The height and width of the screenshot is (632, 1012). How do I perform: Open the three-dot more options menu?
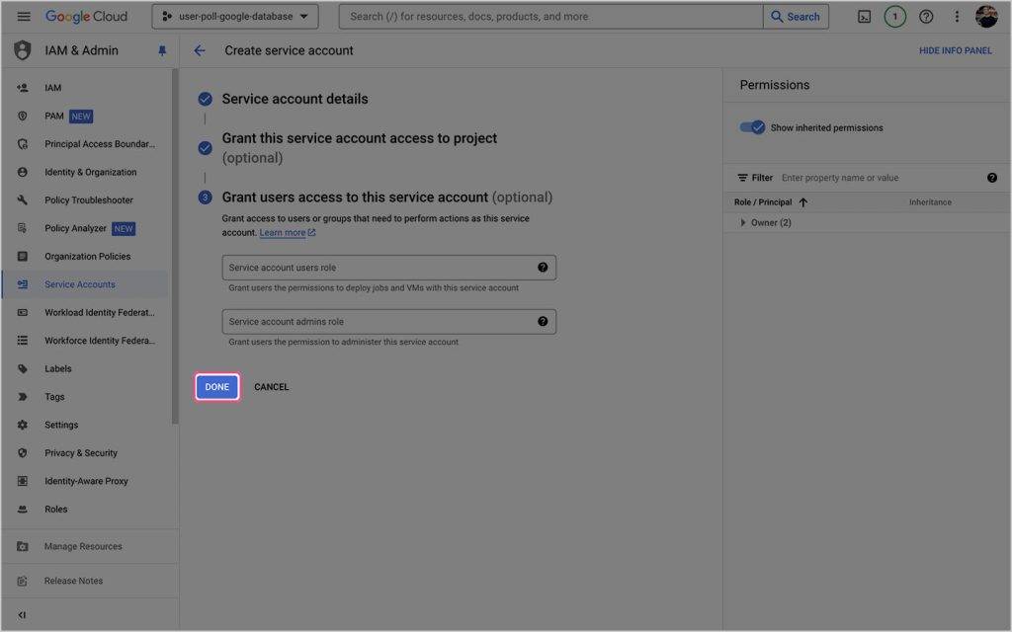pyautogui.click(x=957, y=17)
